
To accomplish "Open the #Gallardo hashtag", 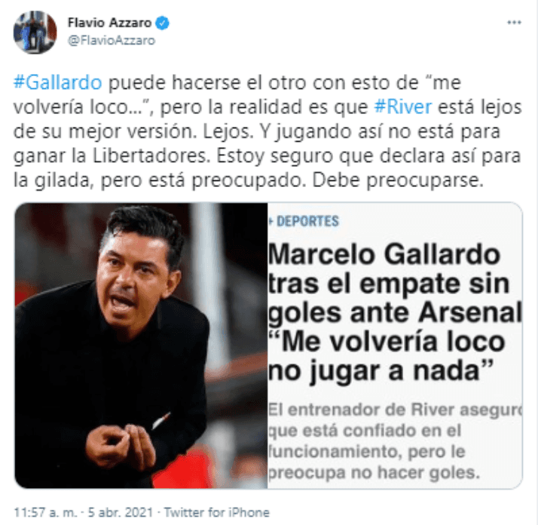I will (57, 83).
